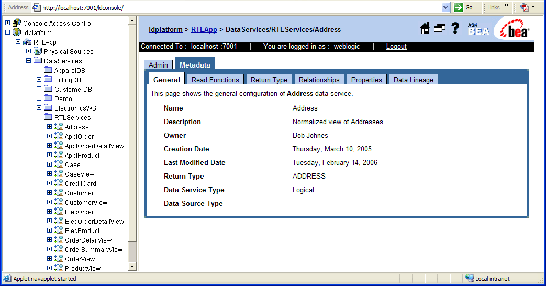Image resolution: width=546 pixels, height=286 pixels.
Task: Click the CustomerDB folder icon
Action: (x=48, y=89)
